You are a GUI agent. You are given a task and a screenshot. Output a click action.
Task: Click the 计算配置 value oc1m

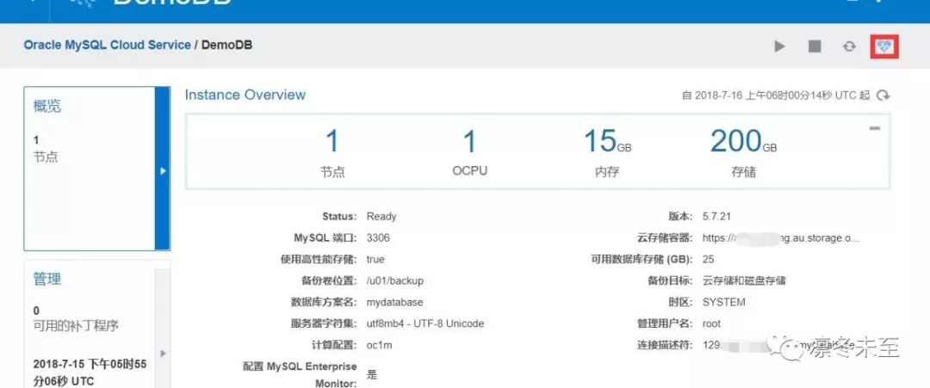(379, 345)
